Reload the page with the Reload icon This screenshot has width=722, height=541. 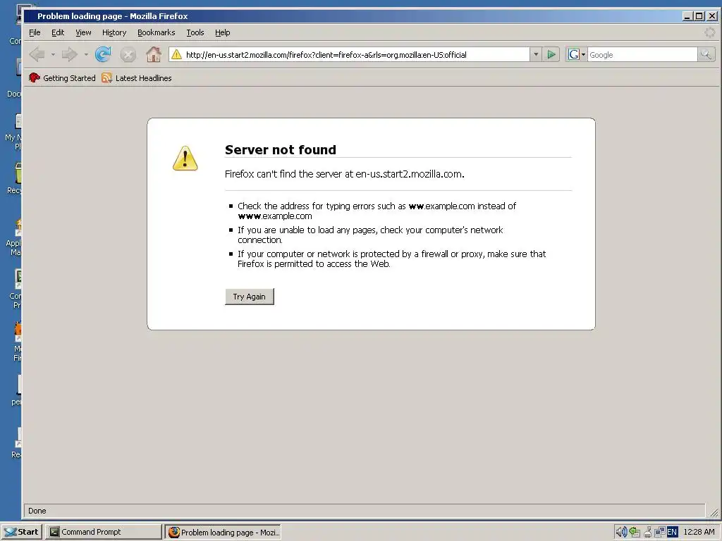pos(103,55)
